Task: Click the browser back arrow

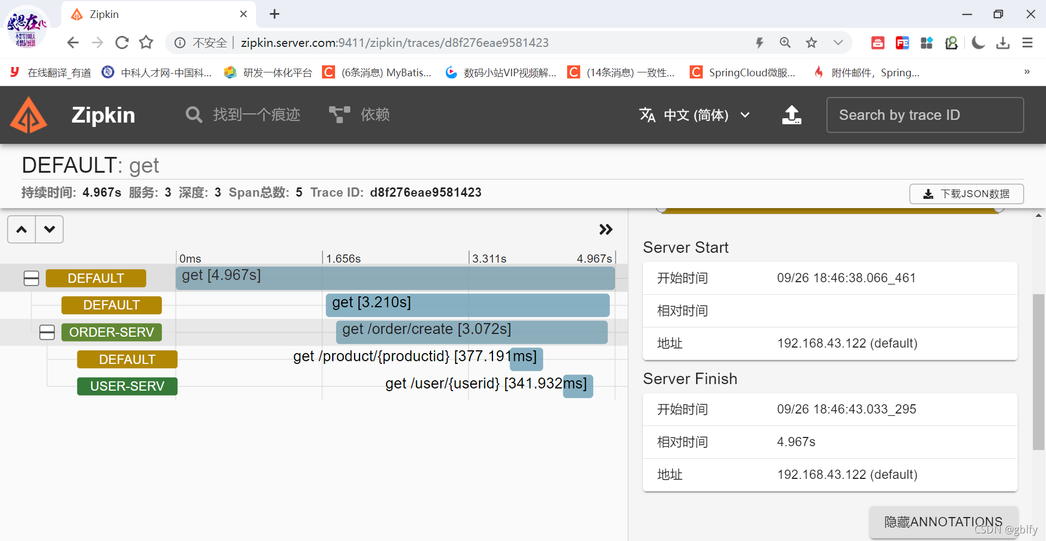Action: pos(73,42)
